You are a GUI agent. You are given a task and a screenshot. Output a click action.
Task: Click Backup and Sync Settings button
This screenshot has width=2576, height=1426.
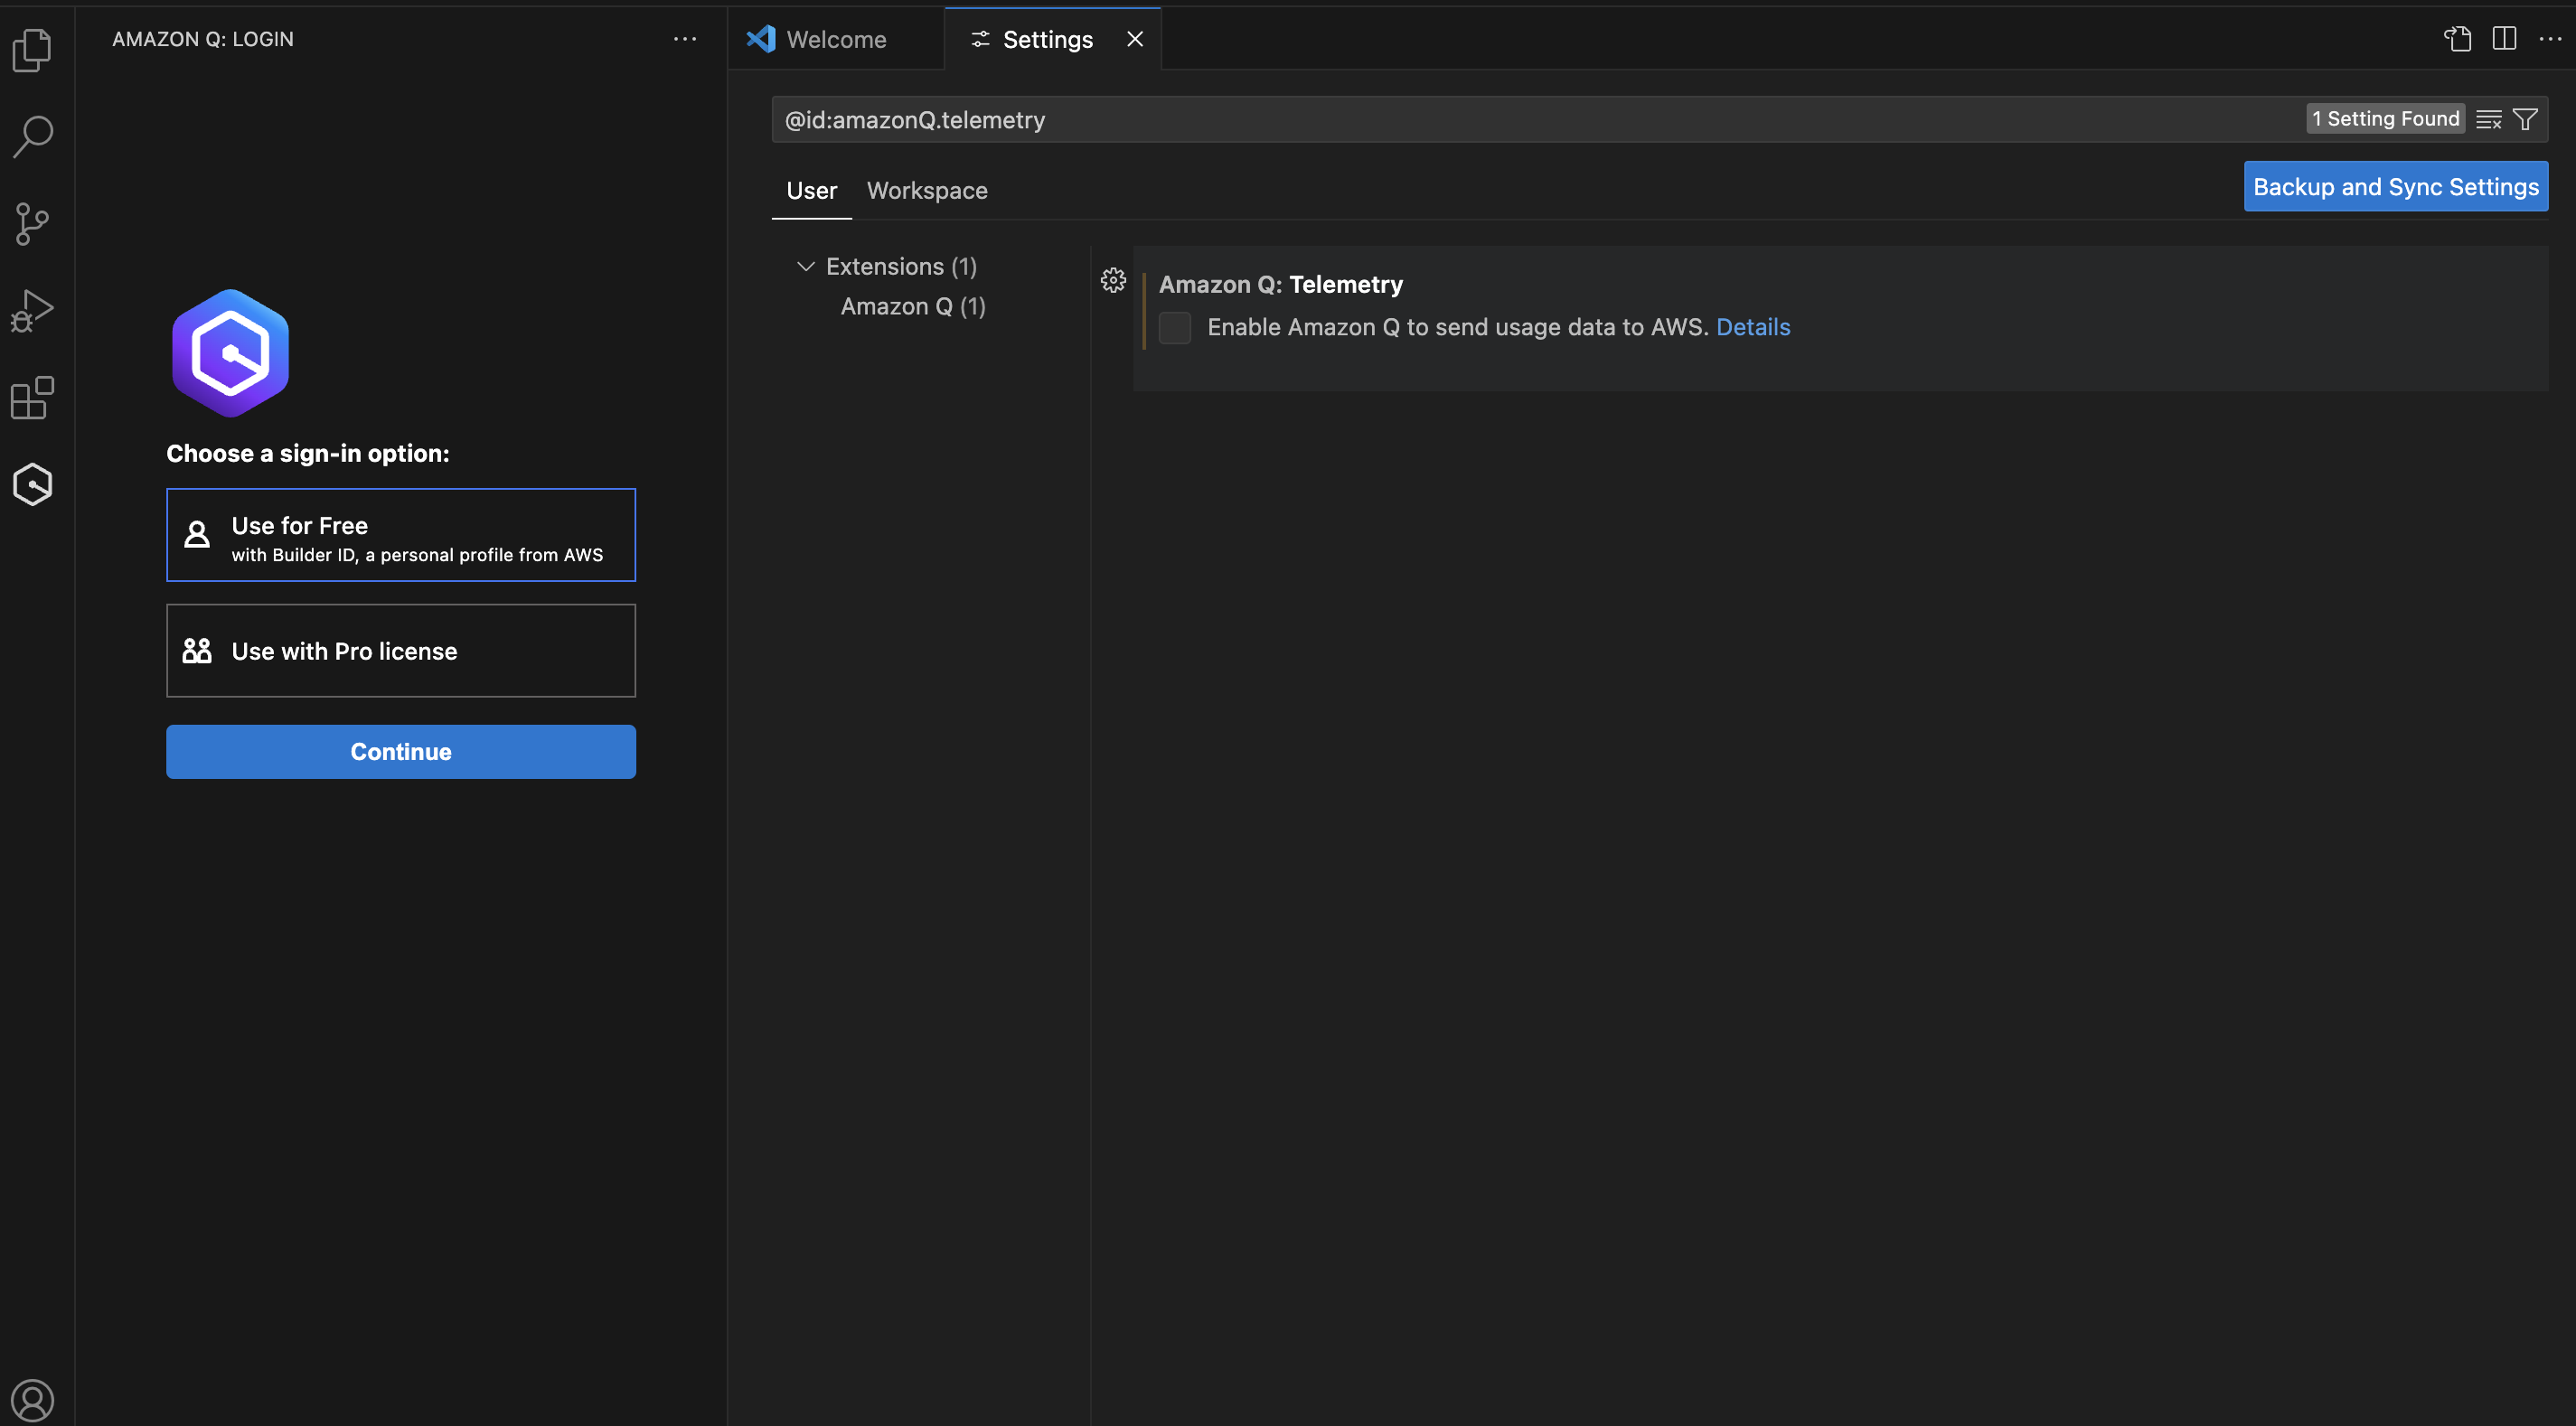(2396, 187)
